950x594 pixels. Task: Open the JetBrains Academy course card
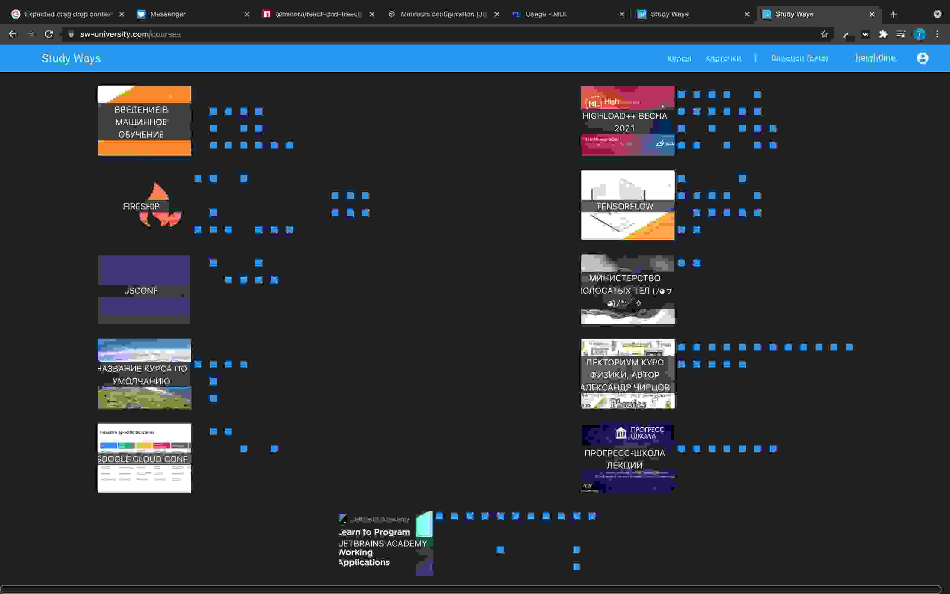coord(386,542)
